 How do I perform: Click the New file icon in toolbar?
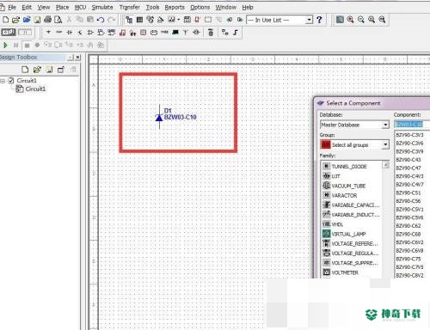tap(5, 20)
